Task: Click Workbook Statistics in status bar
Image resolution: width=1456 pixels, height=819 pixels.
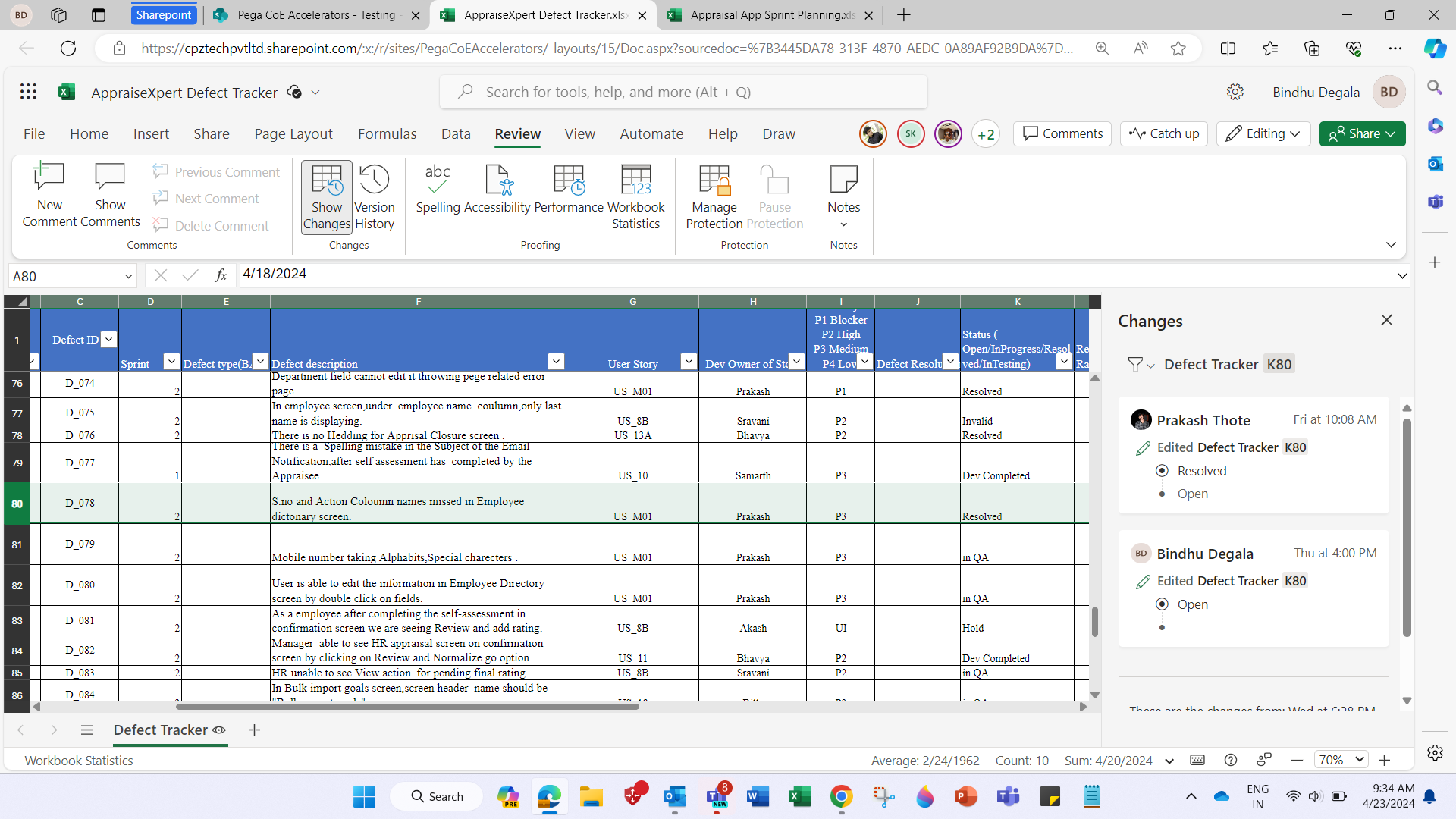Action: (79, 761)
